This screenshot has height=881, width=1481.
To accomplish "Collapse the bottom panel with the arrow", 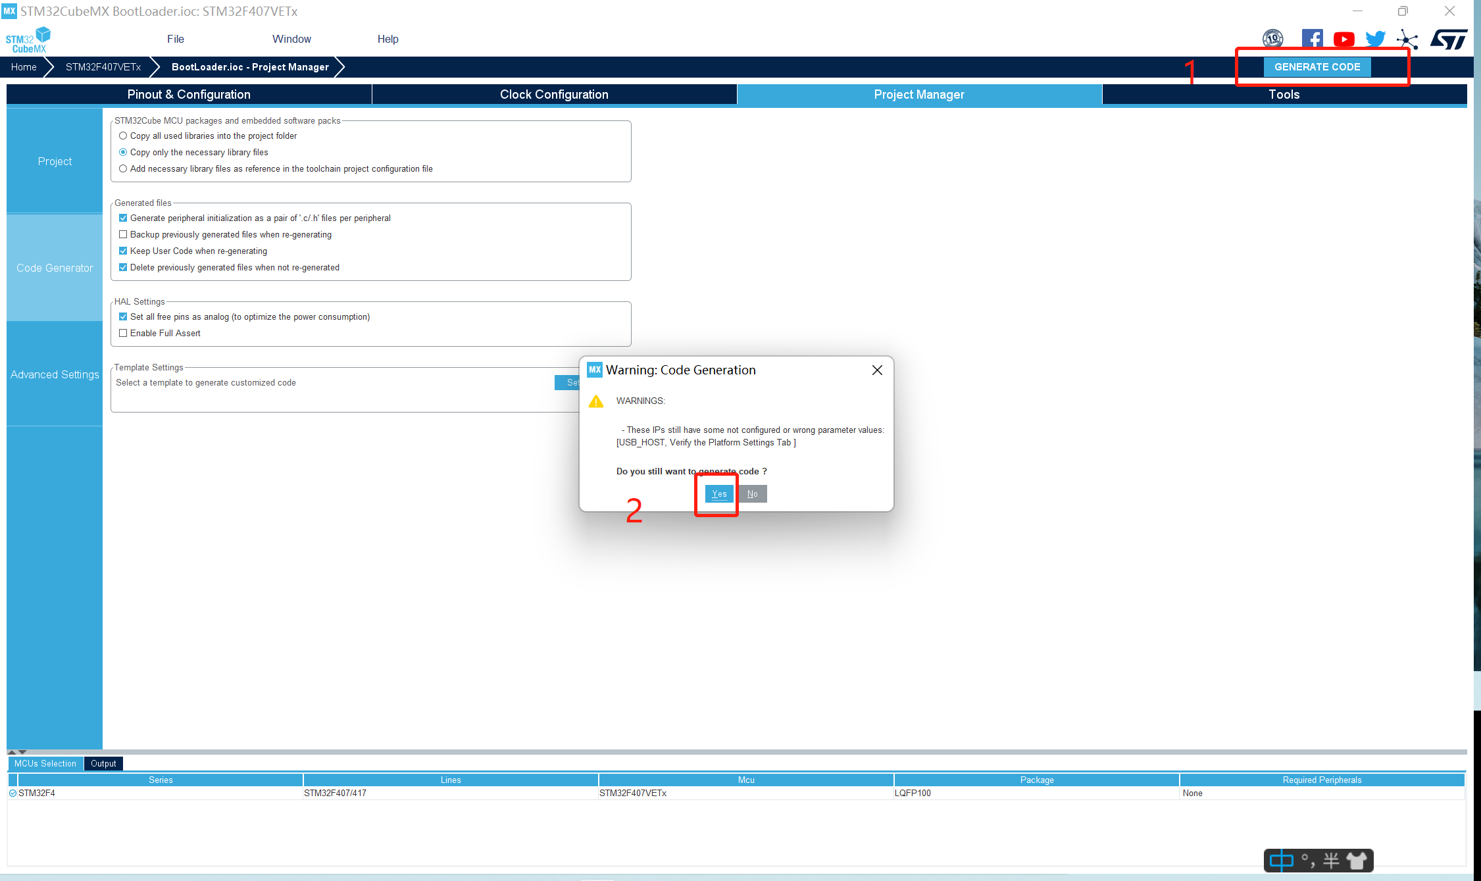I will point(22,751).
